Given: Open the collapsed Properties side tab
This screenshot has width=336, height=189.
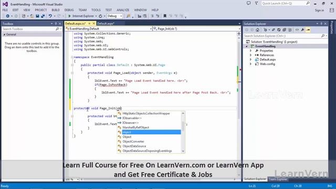Looking at the screenshot, I should click(x=332, y=28).
